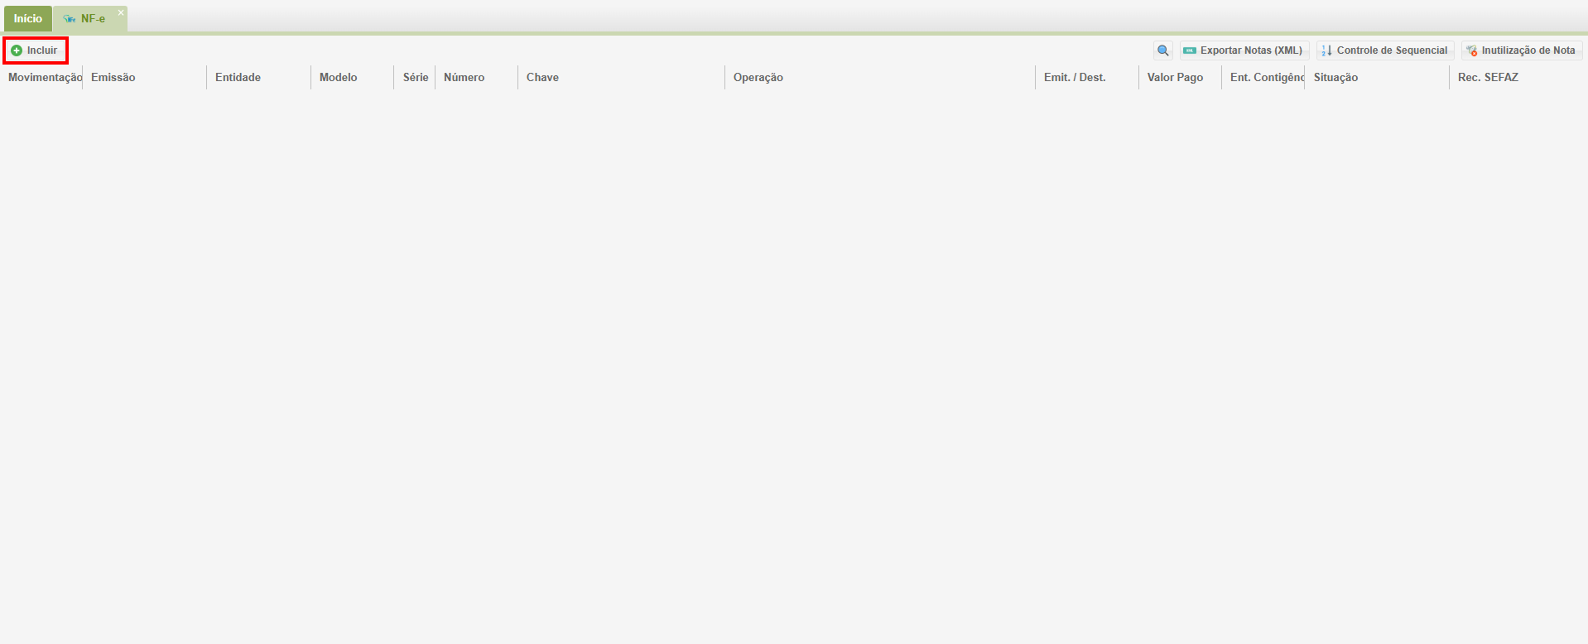Sort by Operação column header
This screenshot has width=1588, height=644.
tap(758, 77)
